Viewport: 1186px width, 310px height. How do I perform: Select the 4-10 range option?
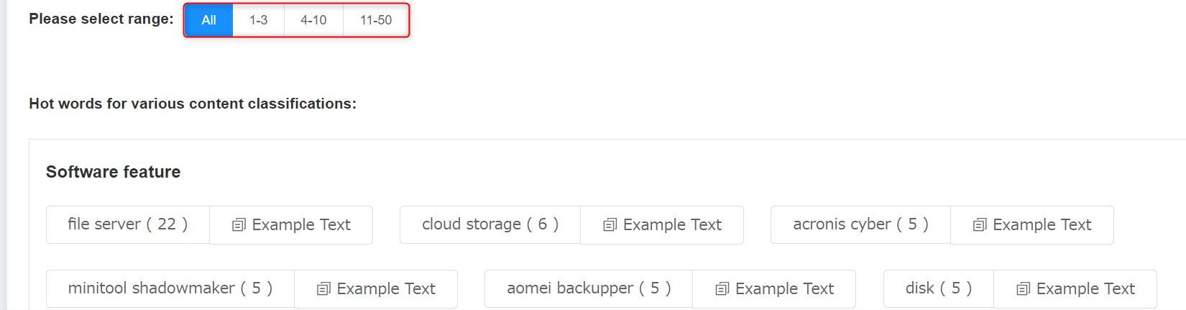[313, 20]
